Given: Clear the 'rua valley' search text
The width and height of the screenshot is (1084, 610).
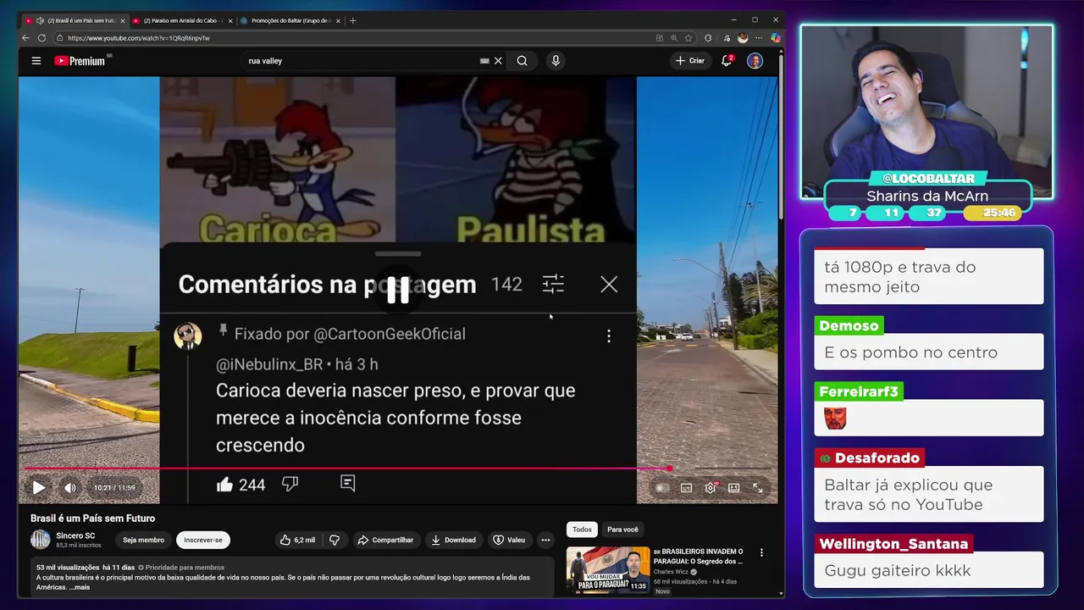Looking at the screenshot, I should point(498,61).
